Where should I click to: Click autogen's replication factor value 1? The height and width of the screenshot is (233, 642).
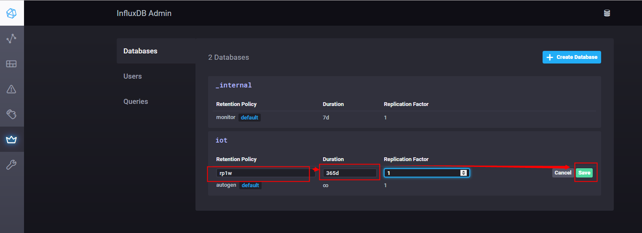[385, 185]
